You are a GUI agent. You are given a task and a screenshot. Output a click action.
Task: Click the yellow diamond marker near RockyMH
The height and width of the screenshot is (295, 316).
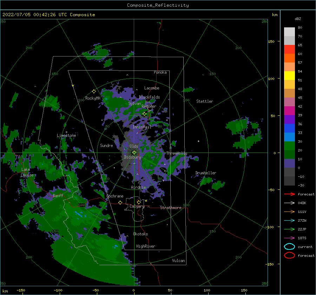coord(94,92)
